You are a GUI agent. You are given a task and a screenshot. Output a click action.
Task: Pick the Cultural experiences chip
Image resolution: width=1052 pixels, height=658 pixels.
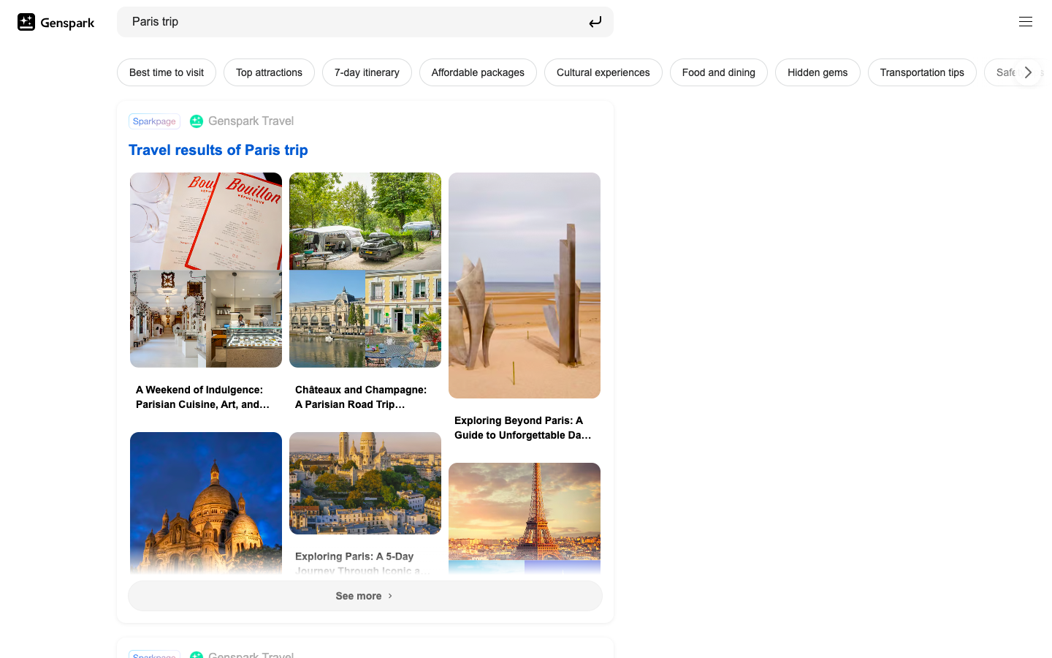[603, 72]
